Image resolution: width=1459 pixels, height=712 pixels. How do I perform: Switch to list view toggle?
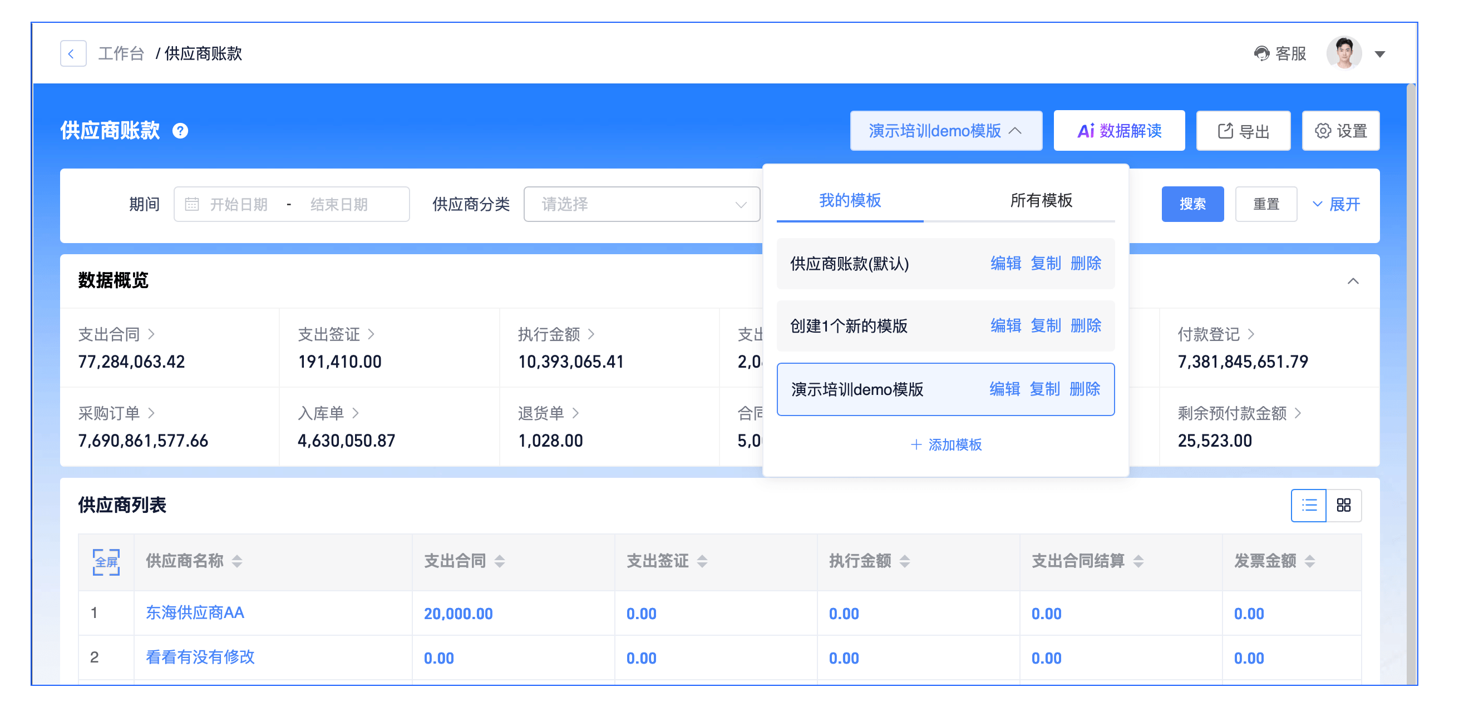click(x=1308, y=505)
